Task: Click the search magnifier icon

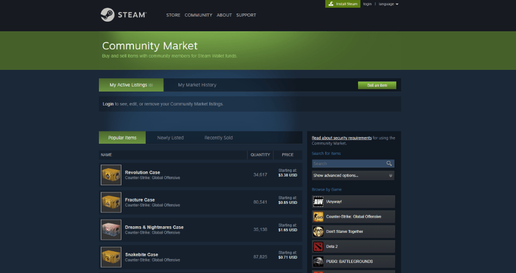Action: point(389,163)
